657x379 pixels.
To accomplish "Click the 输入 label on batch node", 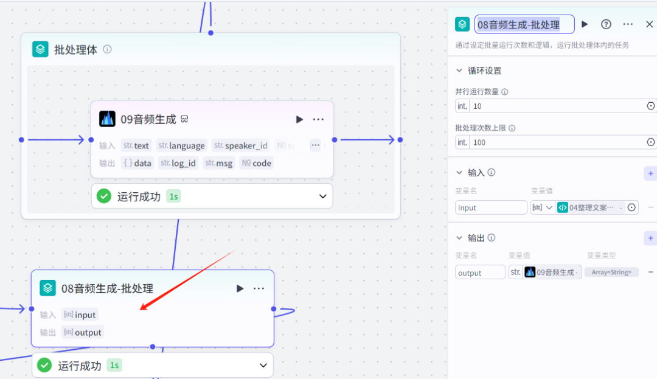I will pos(48,315).
